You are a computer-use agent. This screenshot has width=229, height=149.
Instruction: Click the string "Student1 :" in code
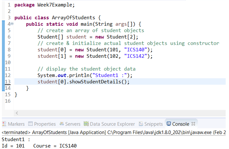[x=109, y=75]
